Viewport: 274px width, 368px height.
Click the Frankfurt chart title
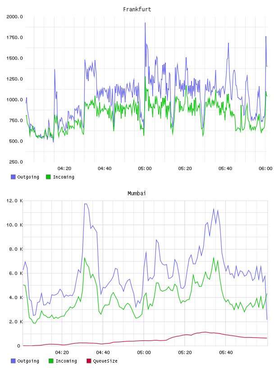tap(137, 9)
